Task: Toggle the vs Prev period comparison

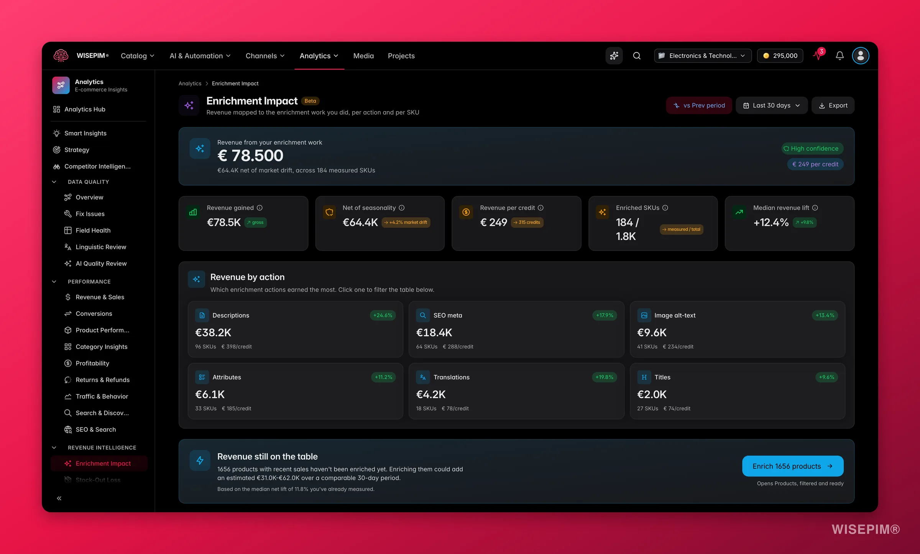Action: (699, 105)
